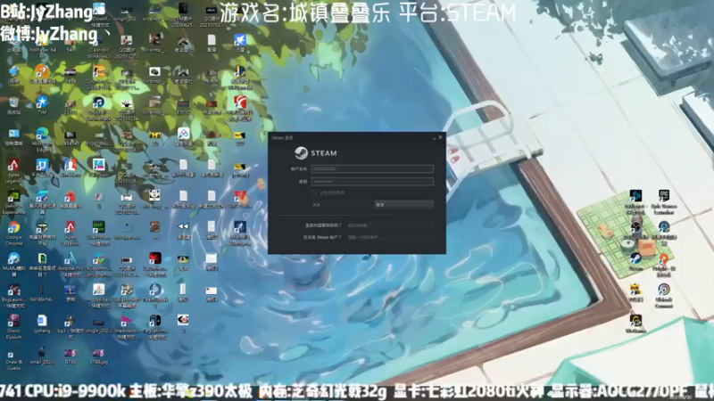
Task: Select the 3788.jpg file icon
Action: (98, 356)
